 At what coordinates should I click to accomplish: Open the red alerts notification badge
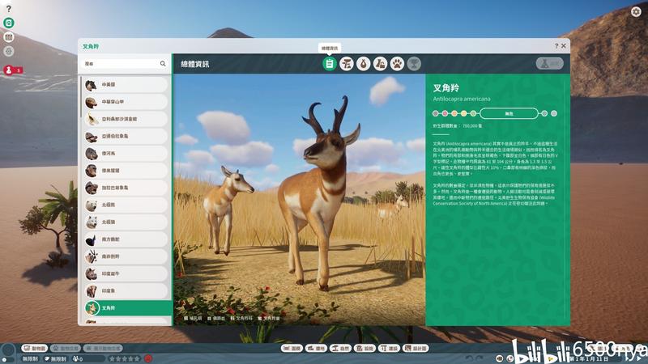pos(12,70)
